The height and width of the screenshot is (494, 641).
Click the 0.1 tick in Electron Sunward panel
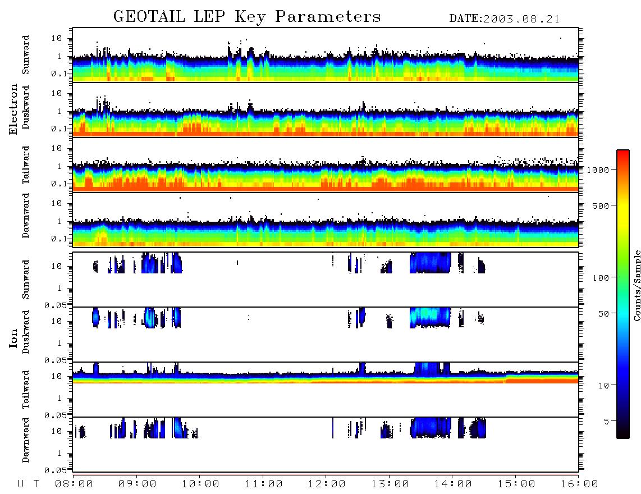(x=59, y=74)
